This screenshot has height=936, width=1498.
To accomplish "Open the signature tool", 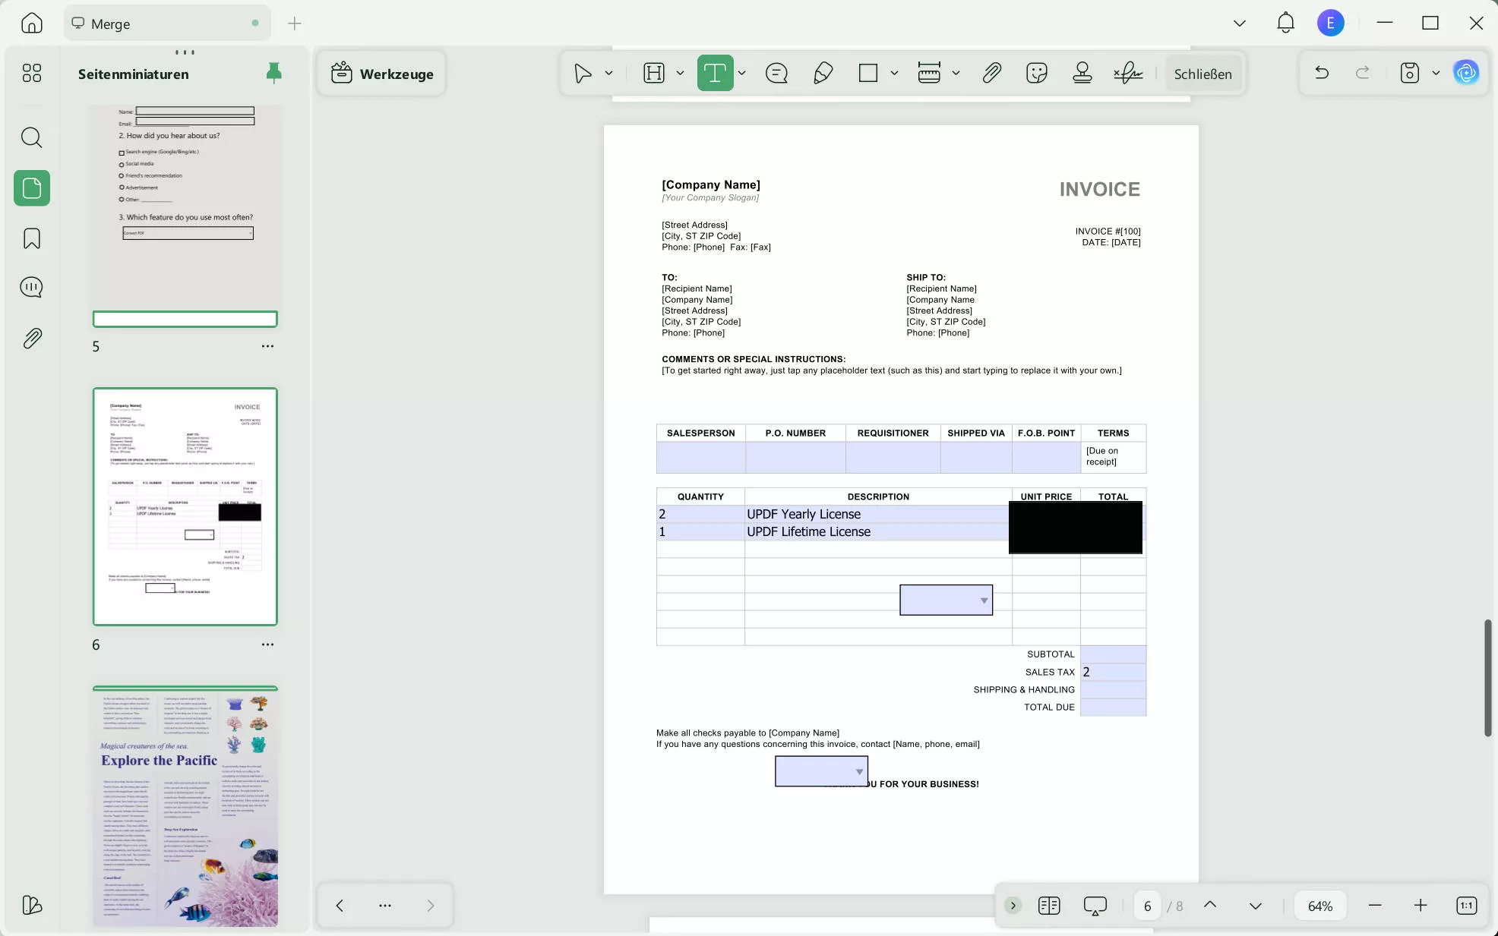I will [1128, 74].
